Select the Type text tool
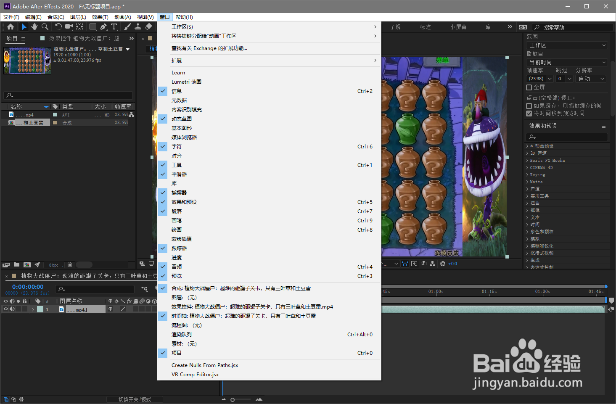This screenshot has width=616, height=404. (x=114, y=27)
